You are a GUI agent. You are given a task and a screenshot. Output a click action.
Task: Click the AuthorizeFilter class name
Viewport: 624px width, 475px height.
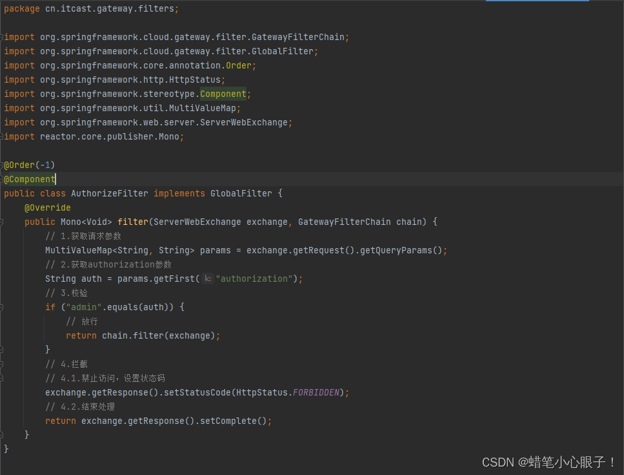coord(110,194)
